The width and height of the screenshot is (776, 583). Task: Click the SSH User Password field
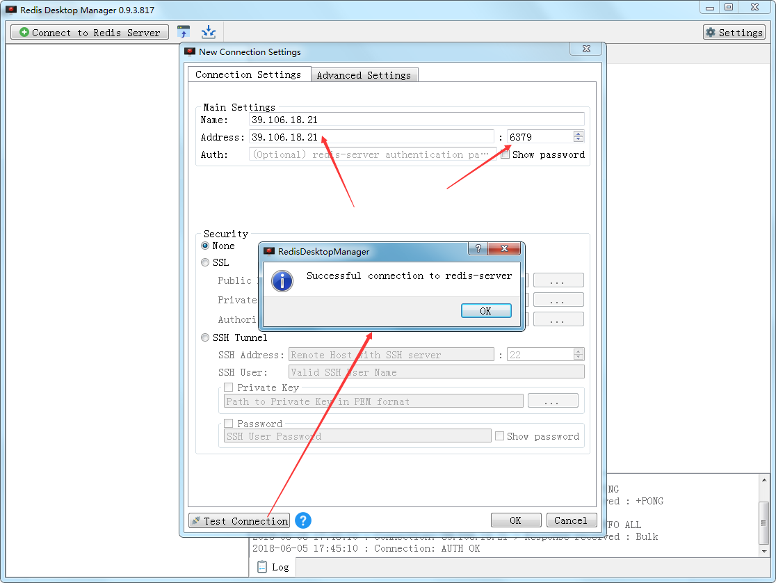[358, 436]
